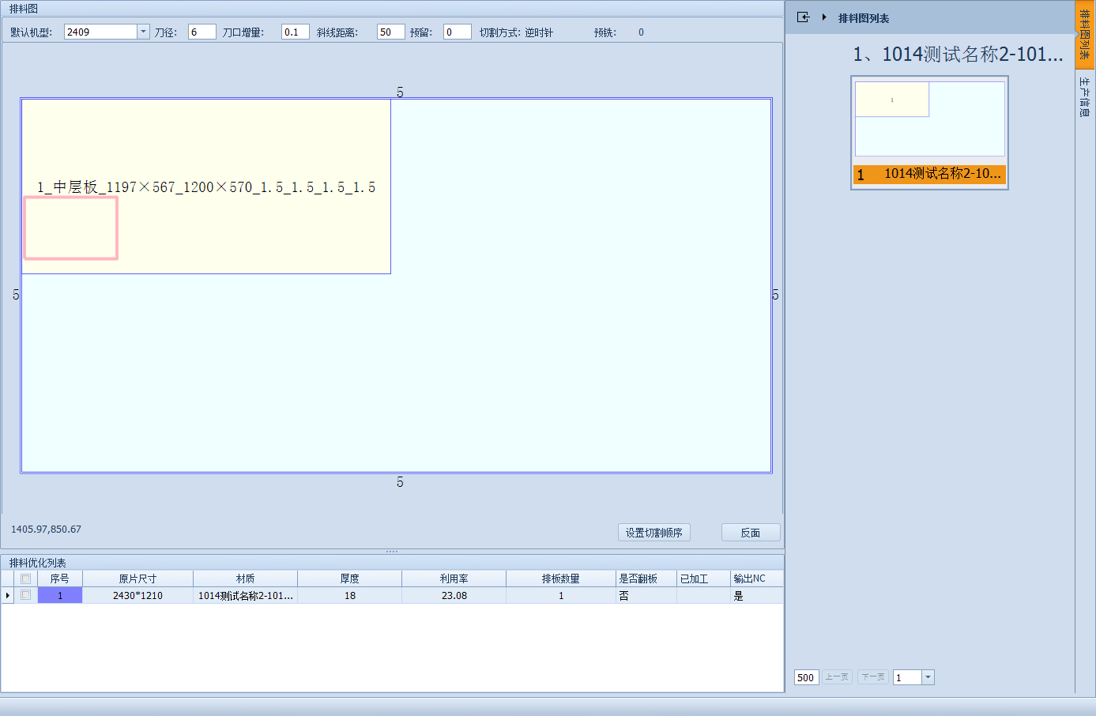Click the pink rectangle inside the 中层板 part
The height and width of the screenshot is (716, 1096).
(71, 228)
